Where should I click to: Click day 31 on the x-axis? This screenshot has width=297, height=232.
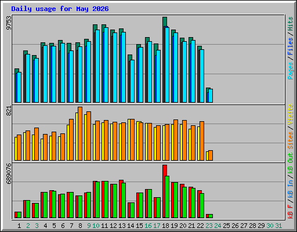click(278, 226)
